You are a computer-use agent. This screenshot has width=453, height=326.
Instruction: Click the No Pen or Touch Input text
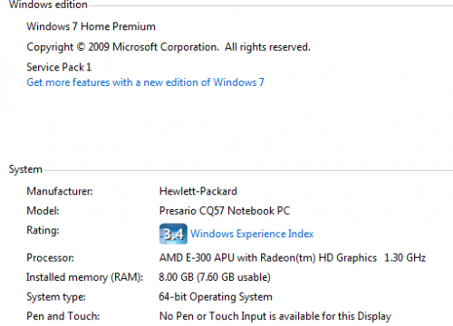[x=275, y=316]
